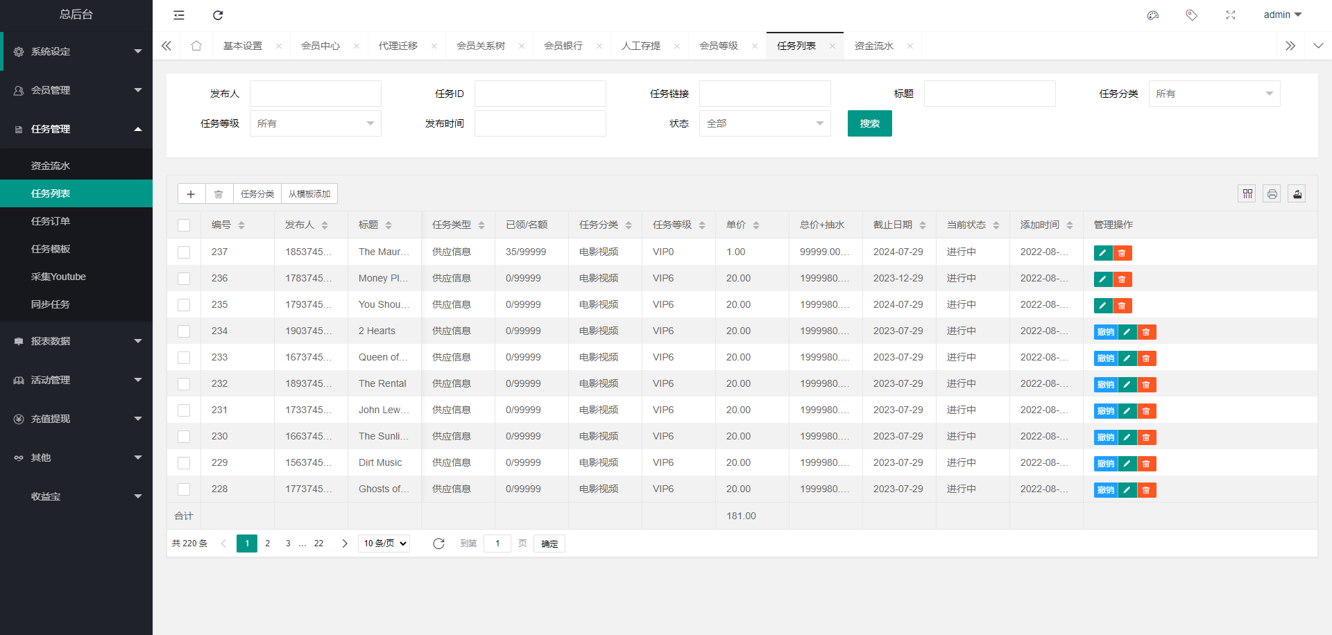Viewport: 1332px width, 635px height.
Task: Open the theme palette icon
Action: [x=1153, y=15]
